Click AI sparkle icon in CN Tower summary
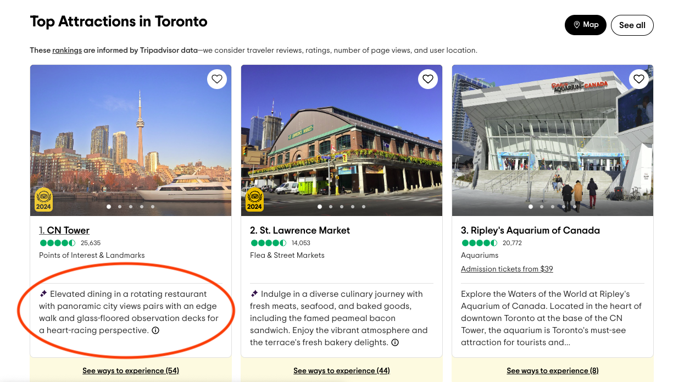Image resolution: width=673 pixels, height=382 pixels. coord(43,294)
